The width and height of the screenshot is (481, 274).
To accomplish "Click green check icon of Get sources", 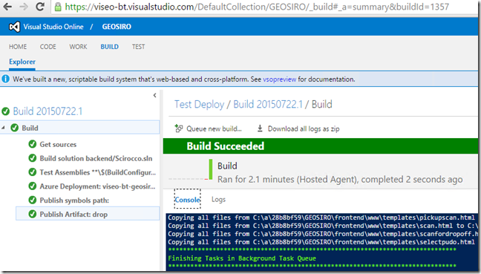I will point(32,144).
